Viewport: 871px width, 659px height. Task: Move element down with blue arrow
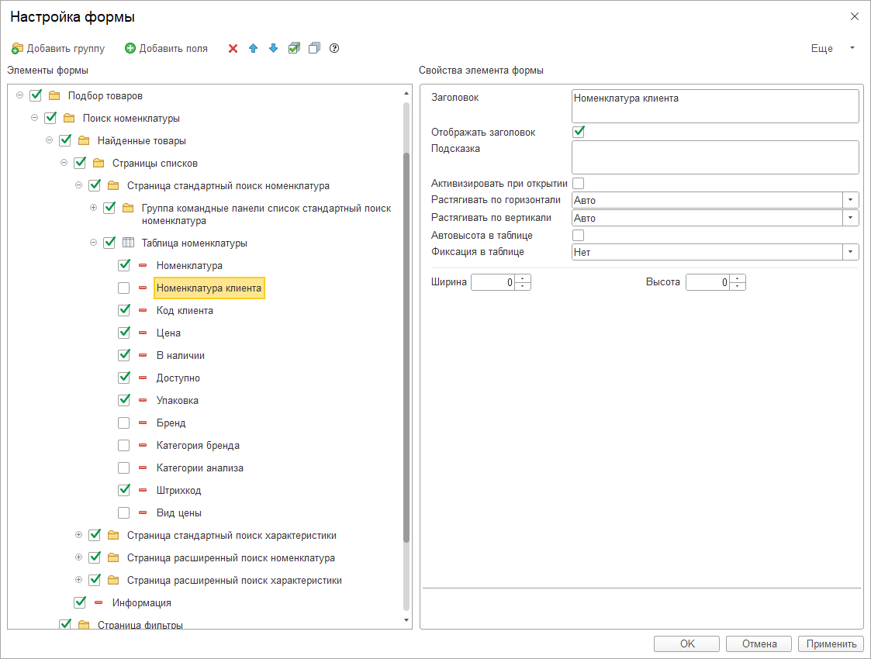tap(273, 49)
